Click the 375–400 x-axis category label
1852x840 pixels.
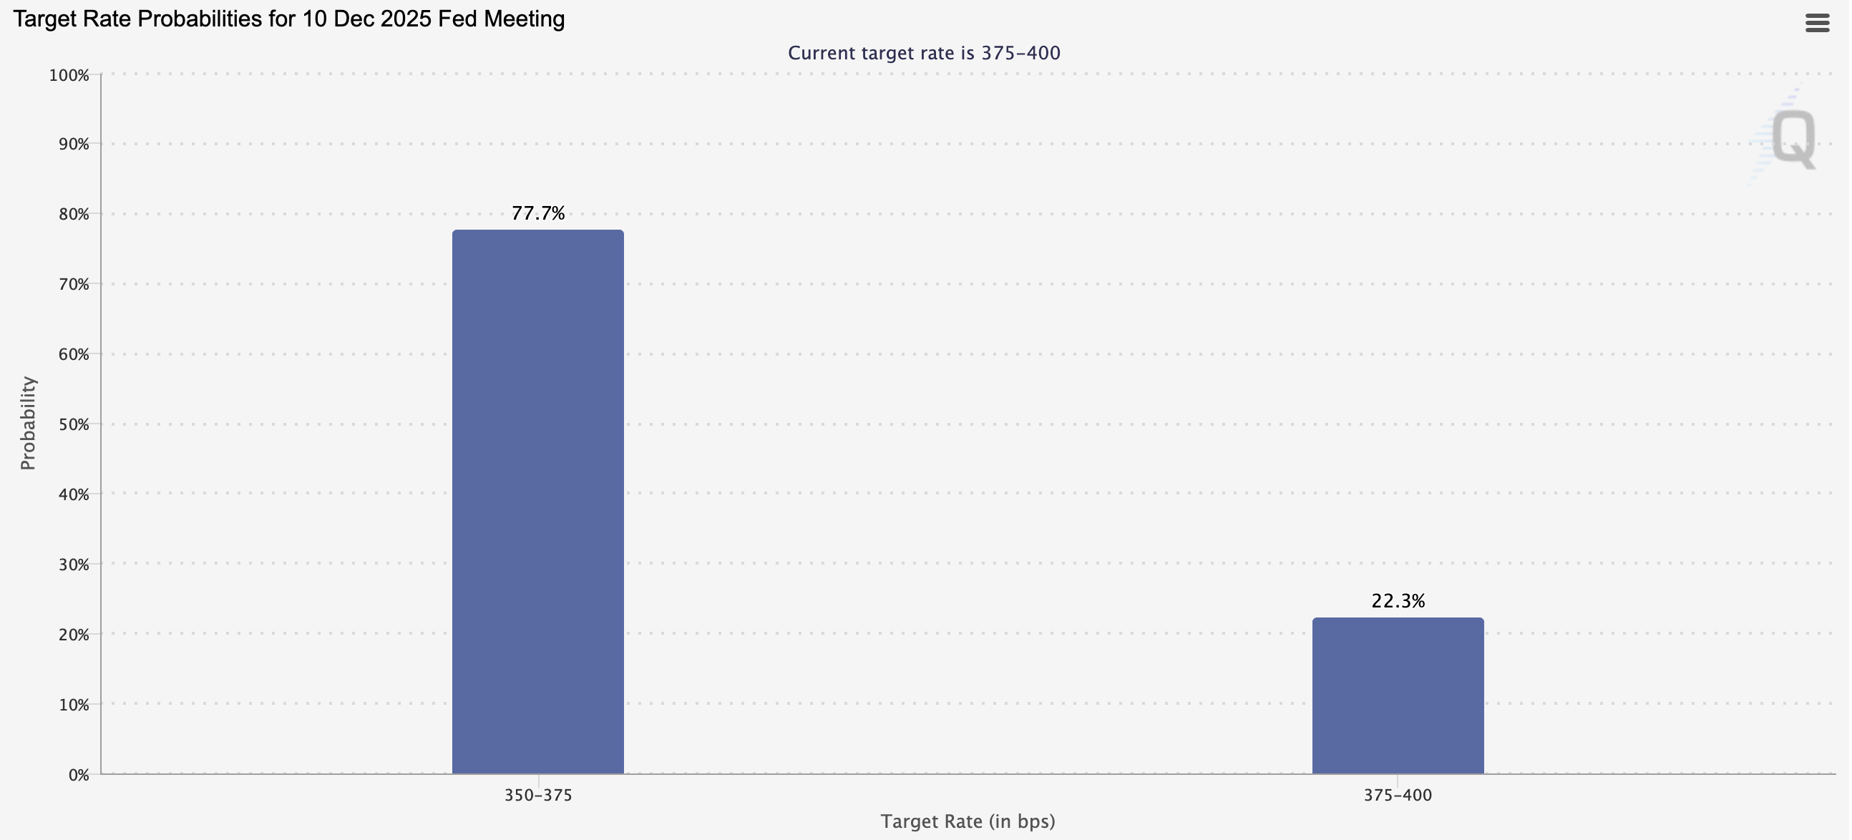1398,796
